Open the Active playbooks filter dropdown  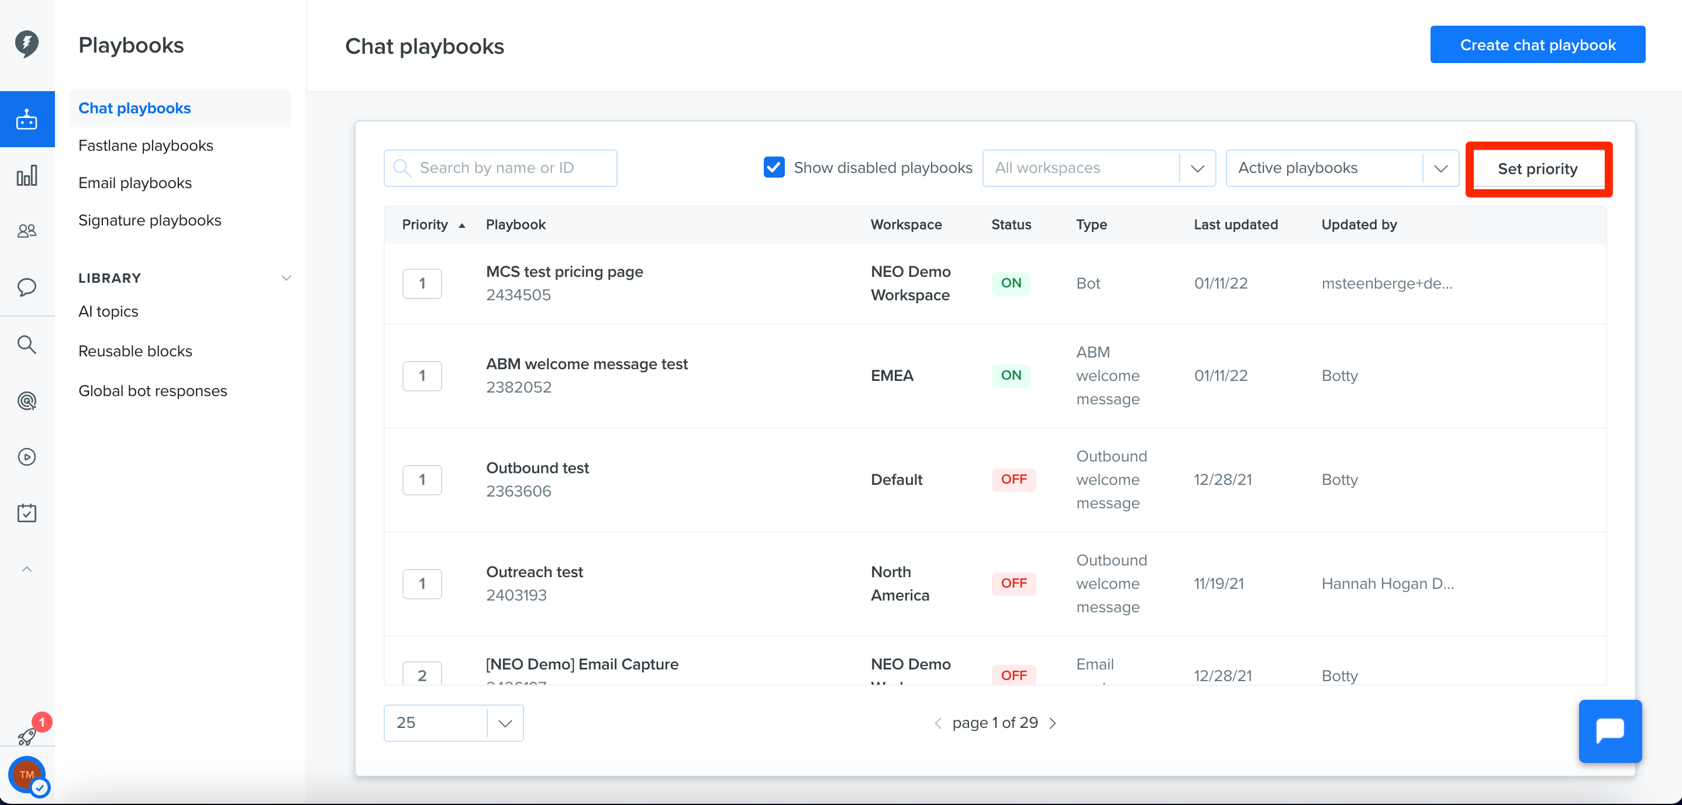point(1342,168)
